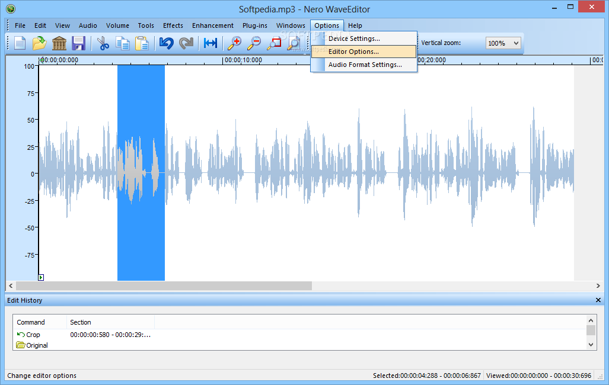Viewport: 609px width, 385px height.
Task: Open the File menu
Action: pos(20,25)
